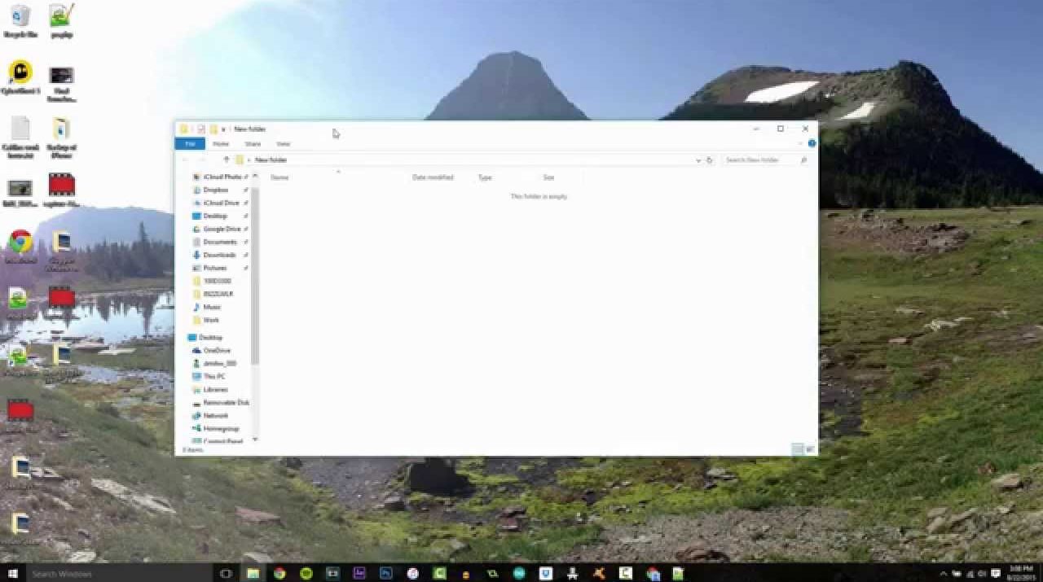Open Quick Access Toolbar customize dropdown

coord(223,129)
